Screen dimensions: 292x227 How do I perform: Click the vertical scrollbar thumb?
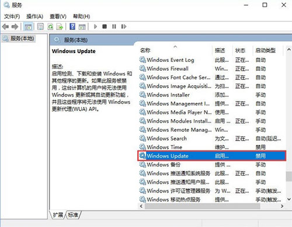[289, 176]
